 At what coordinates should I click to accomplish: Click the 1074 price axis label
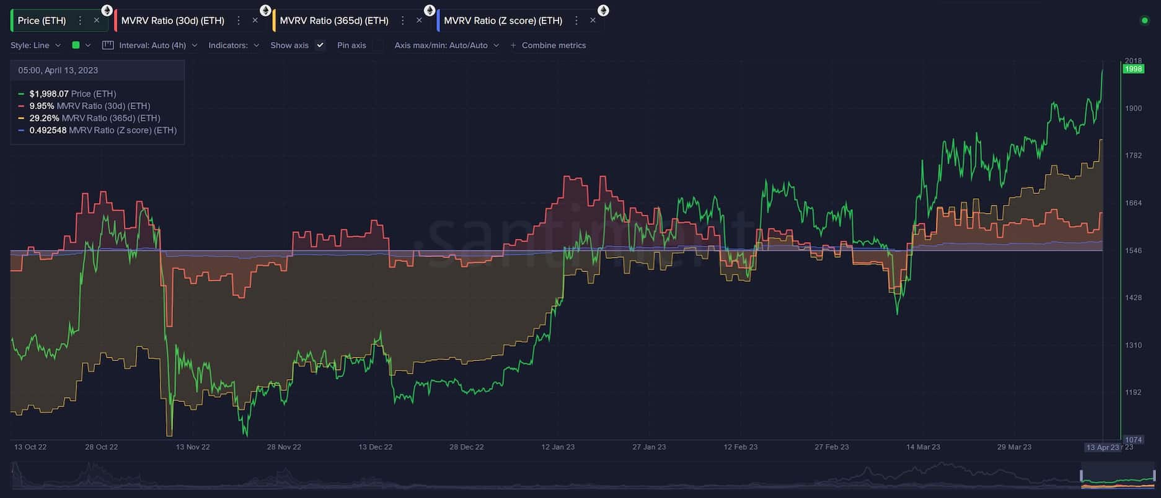(x=1134, y=440)
